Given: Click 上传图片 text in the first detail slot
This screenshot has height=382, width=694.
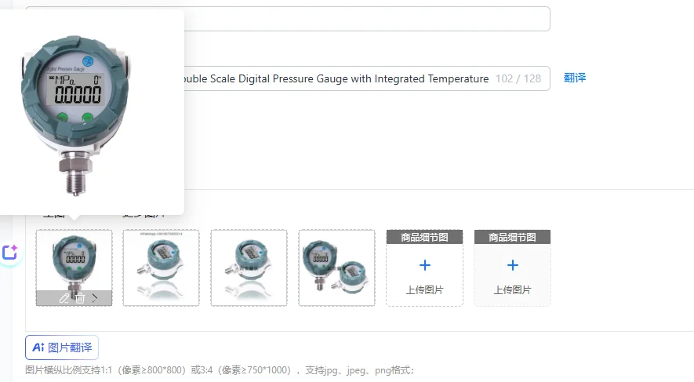Looking at the screenshot, I should 425,290.
